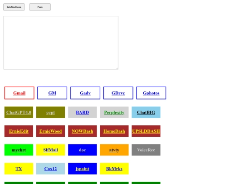
Task: Open the gray VoiceRec link
Action: (146, 150)
